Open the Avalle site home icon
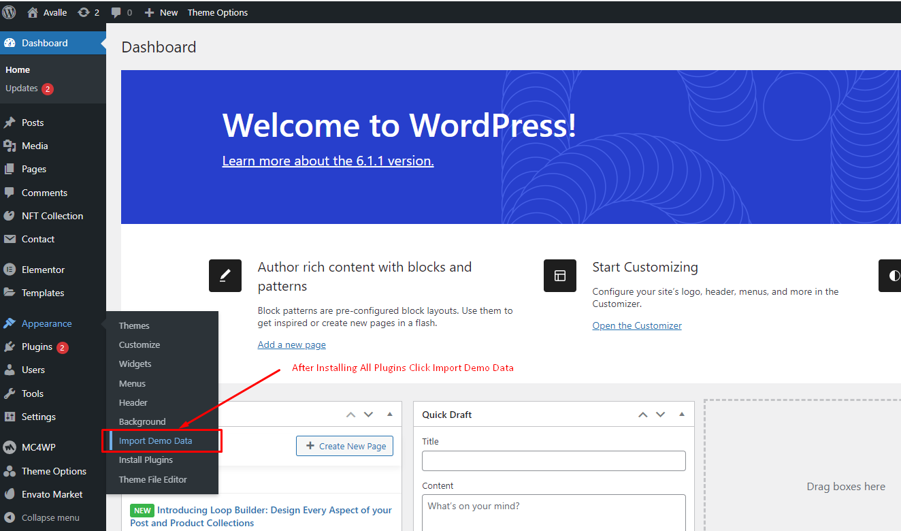901x531 pixels. click(33, 12)
